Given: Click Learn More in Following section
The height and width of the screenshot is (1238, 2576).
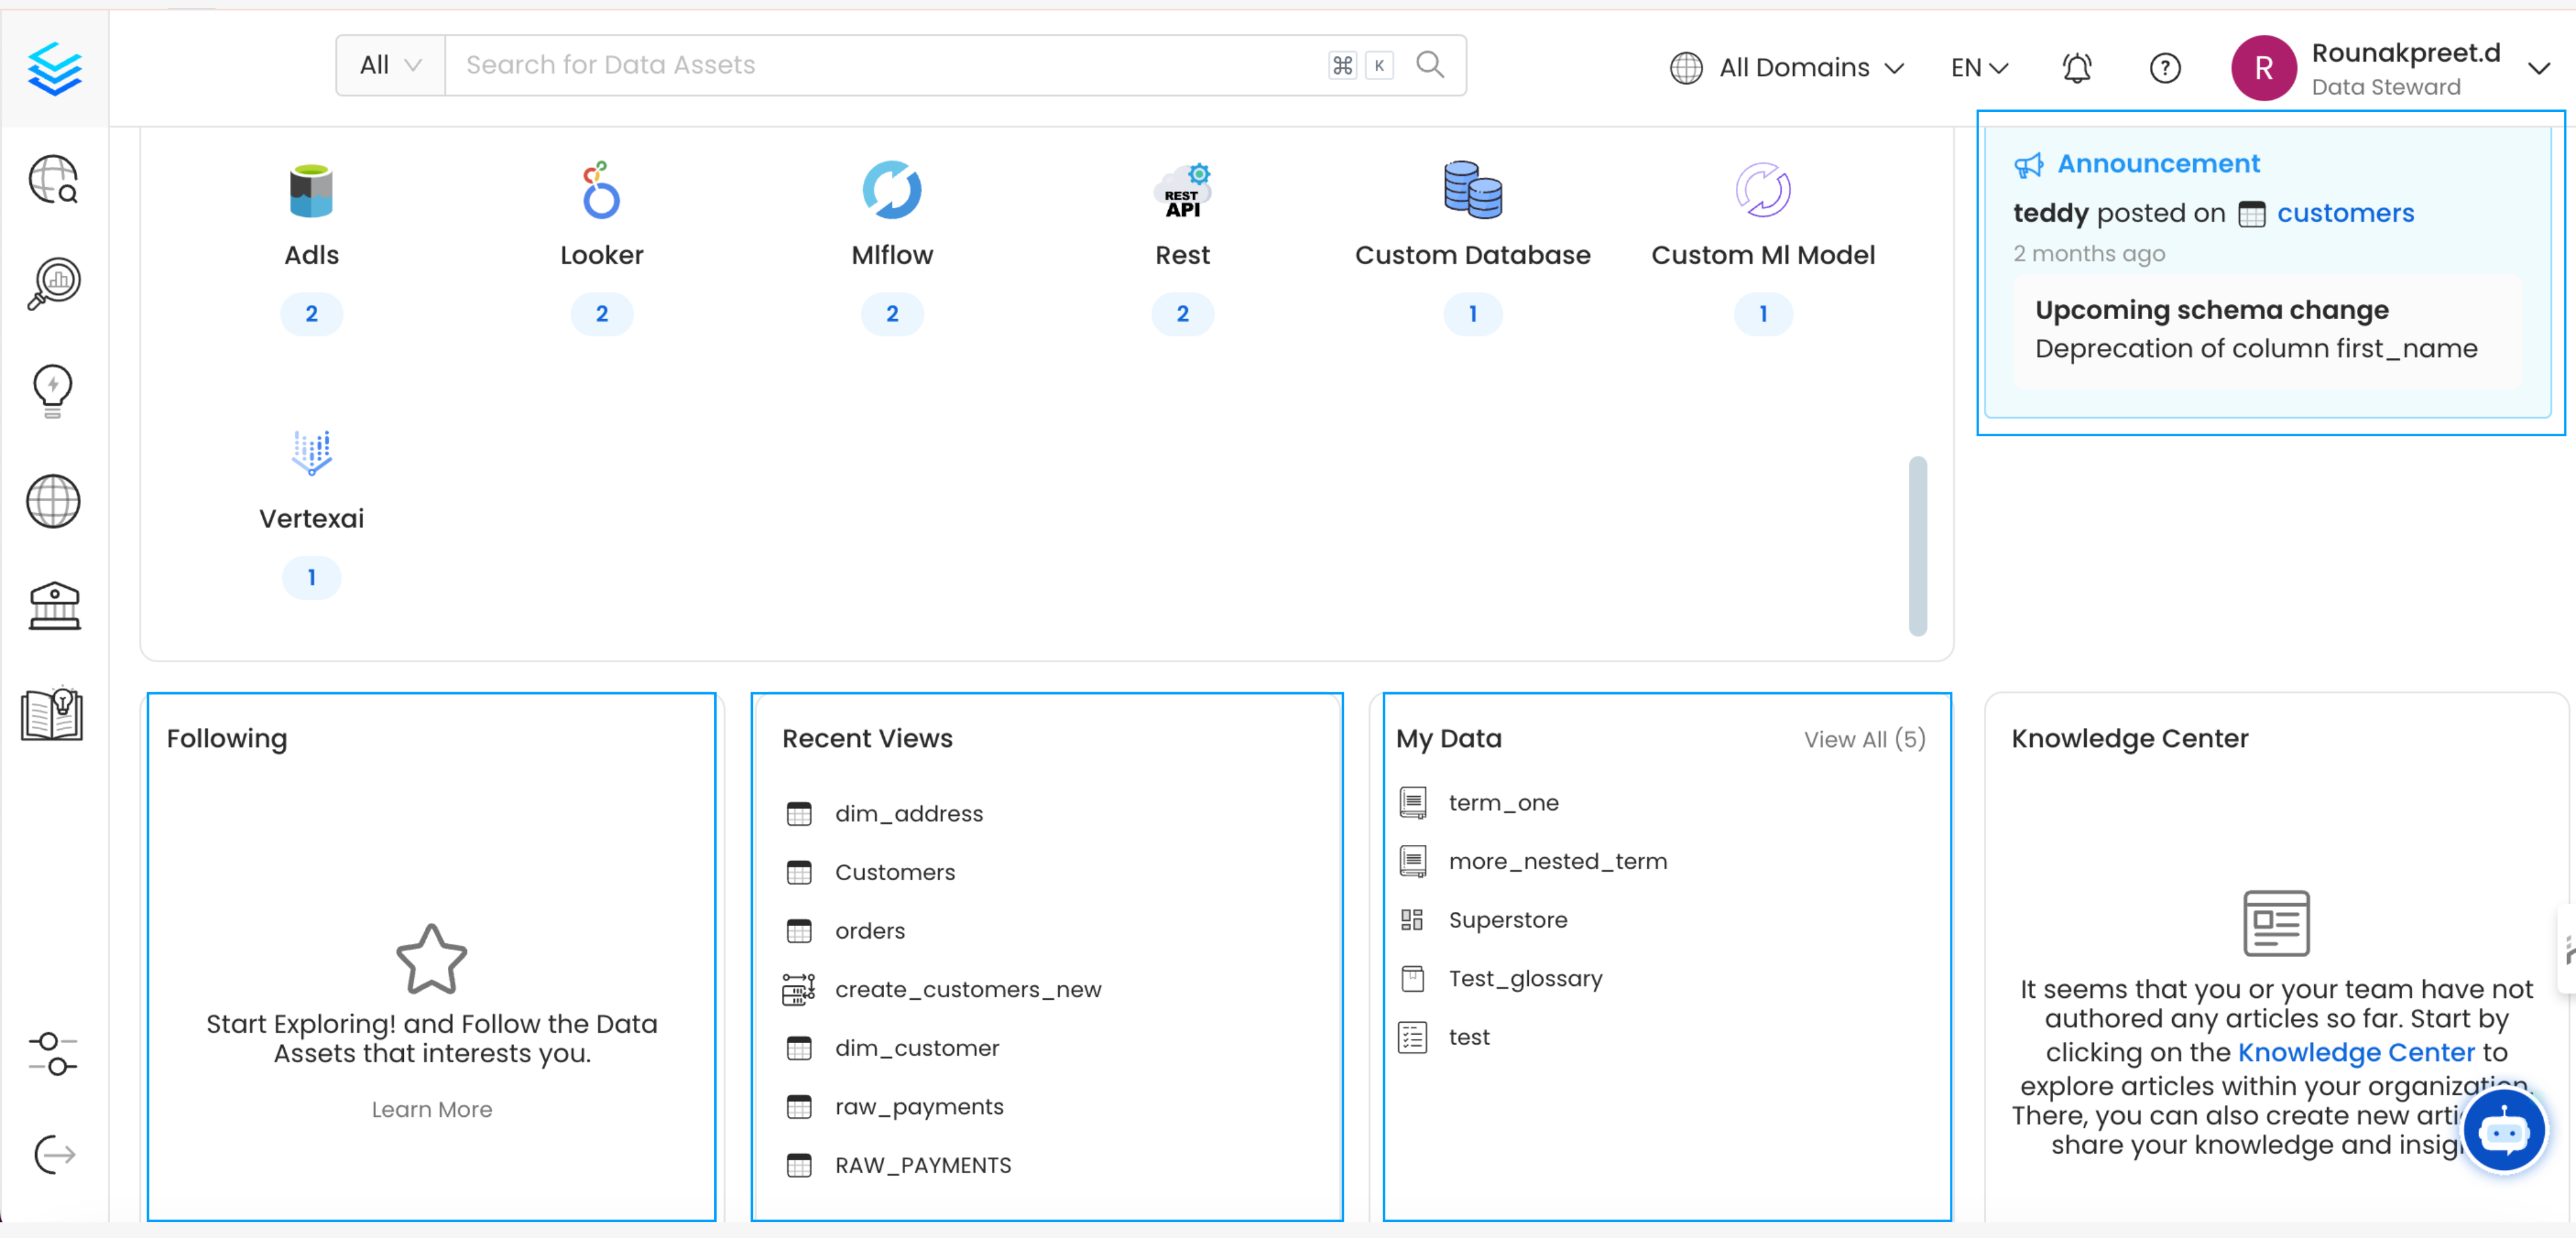Looking at the screenshot, I should tap(431, 1108).
